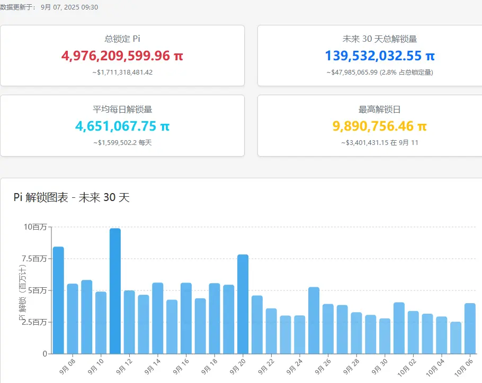Click the 9月 20 x-axis date label

click(237, 367)
